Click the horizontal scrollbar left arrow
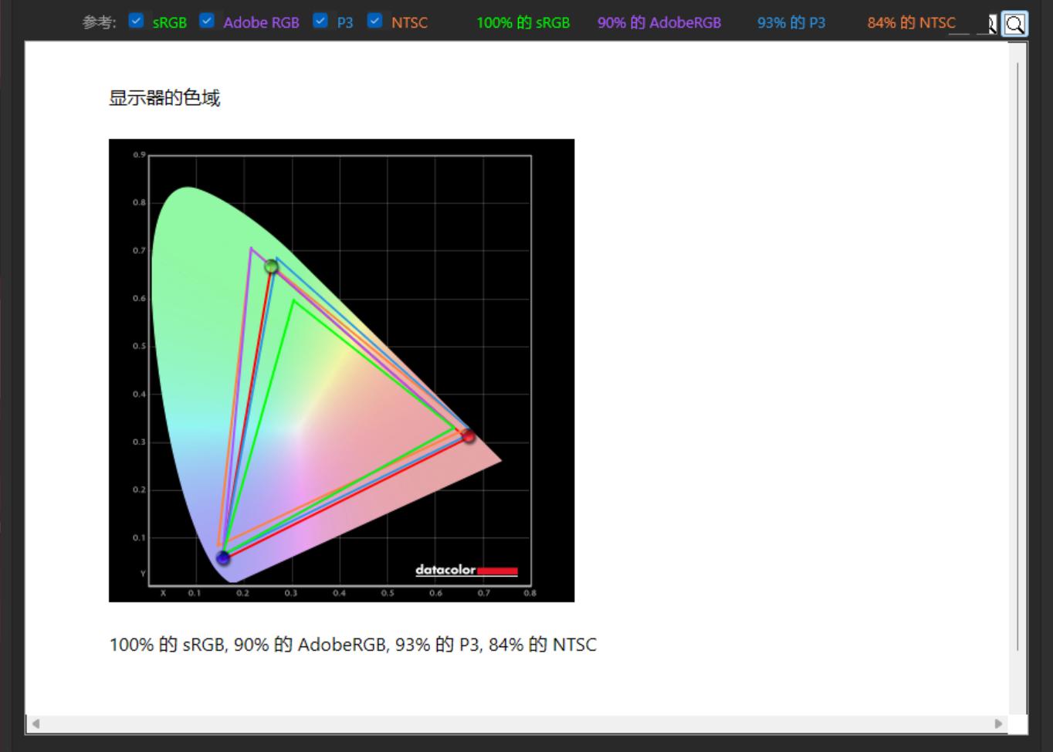 click(x=36, y=723)
